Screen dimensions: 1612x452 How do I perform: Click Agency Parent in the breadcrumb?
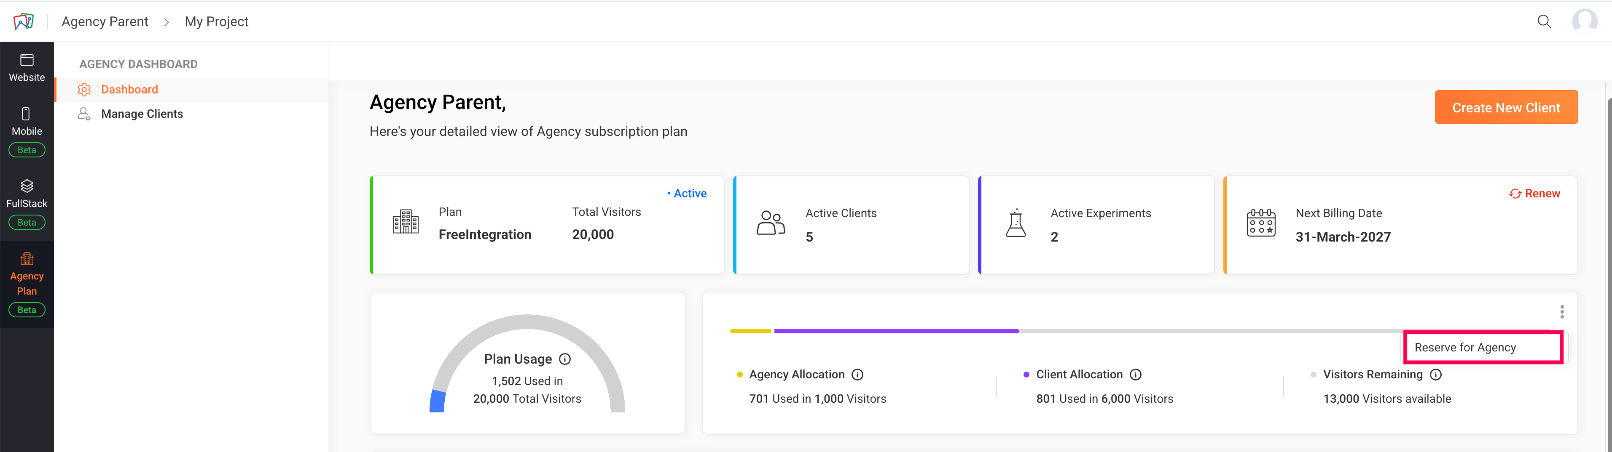[x=105, y=22]
